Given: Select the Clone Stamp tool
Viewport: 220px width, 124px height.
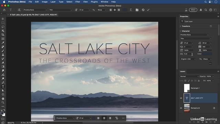Looking at the screenshot, I should (x=3, y=55).
